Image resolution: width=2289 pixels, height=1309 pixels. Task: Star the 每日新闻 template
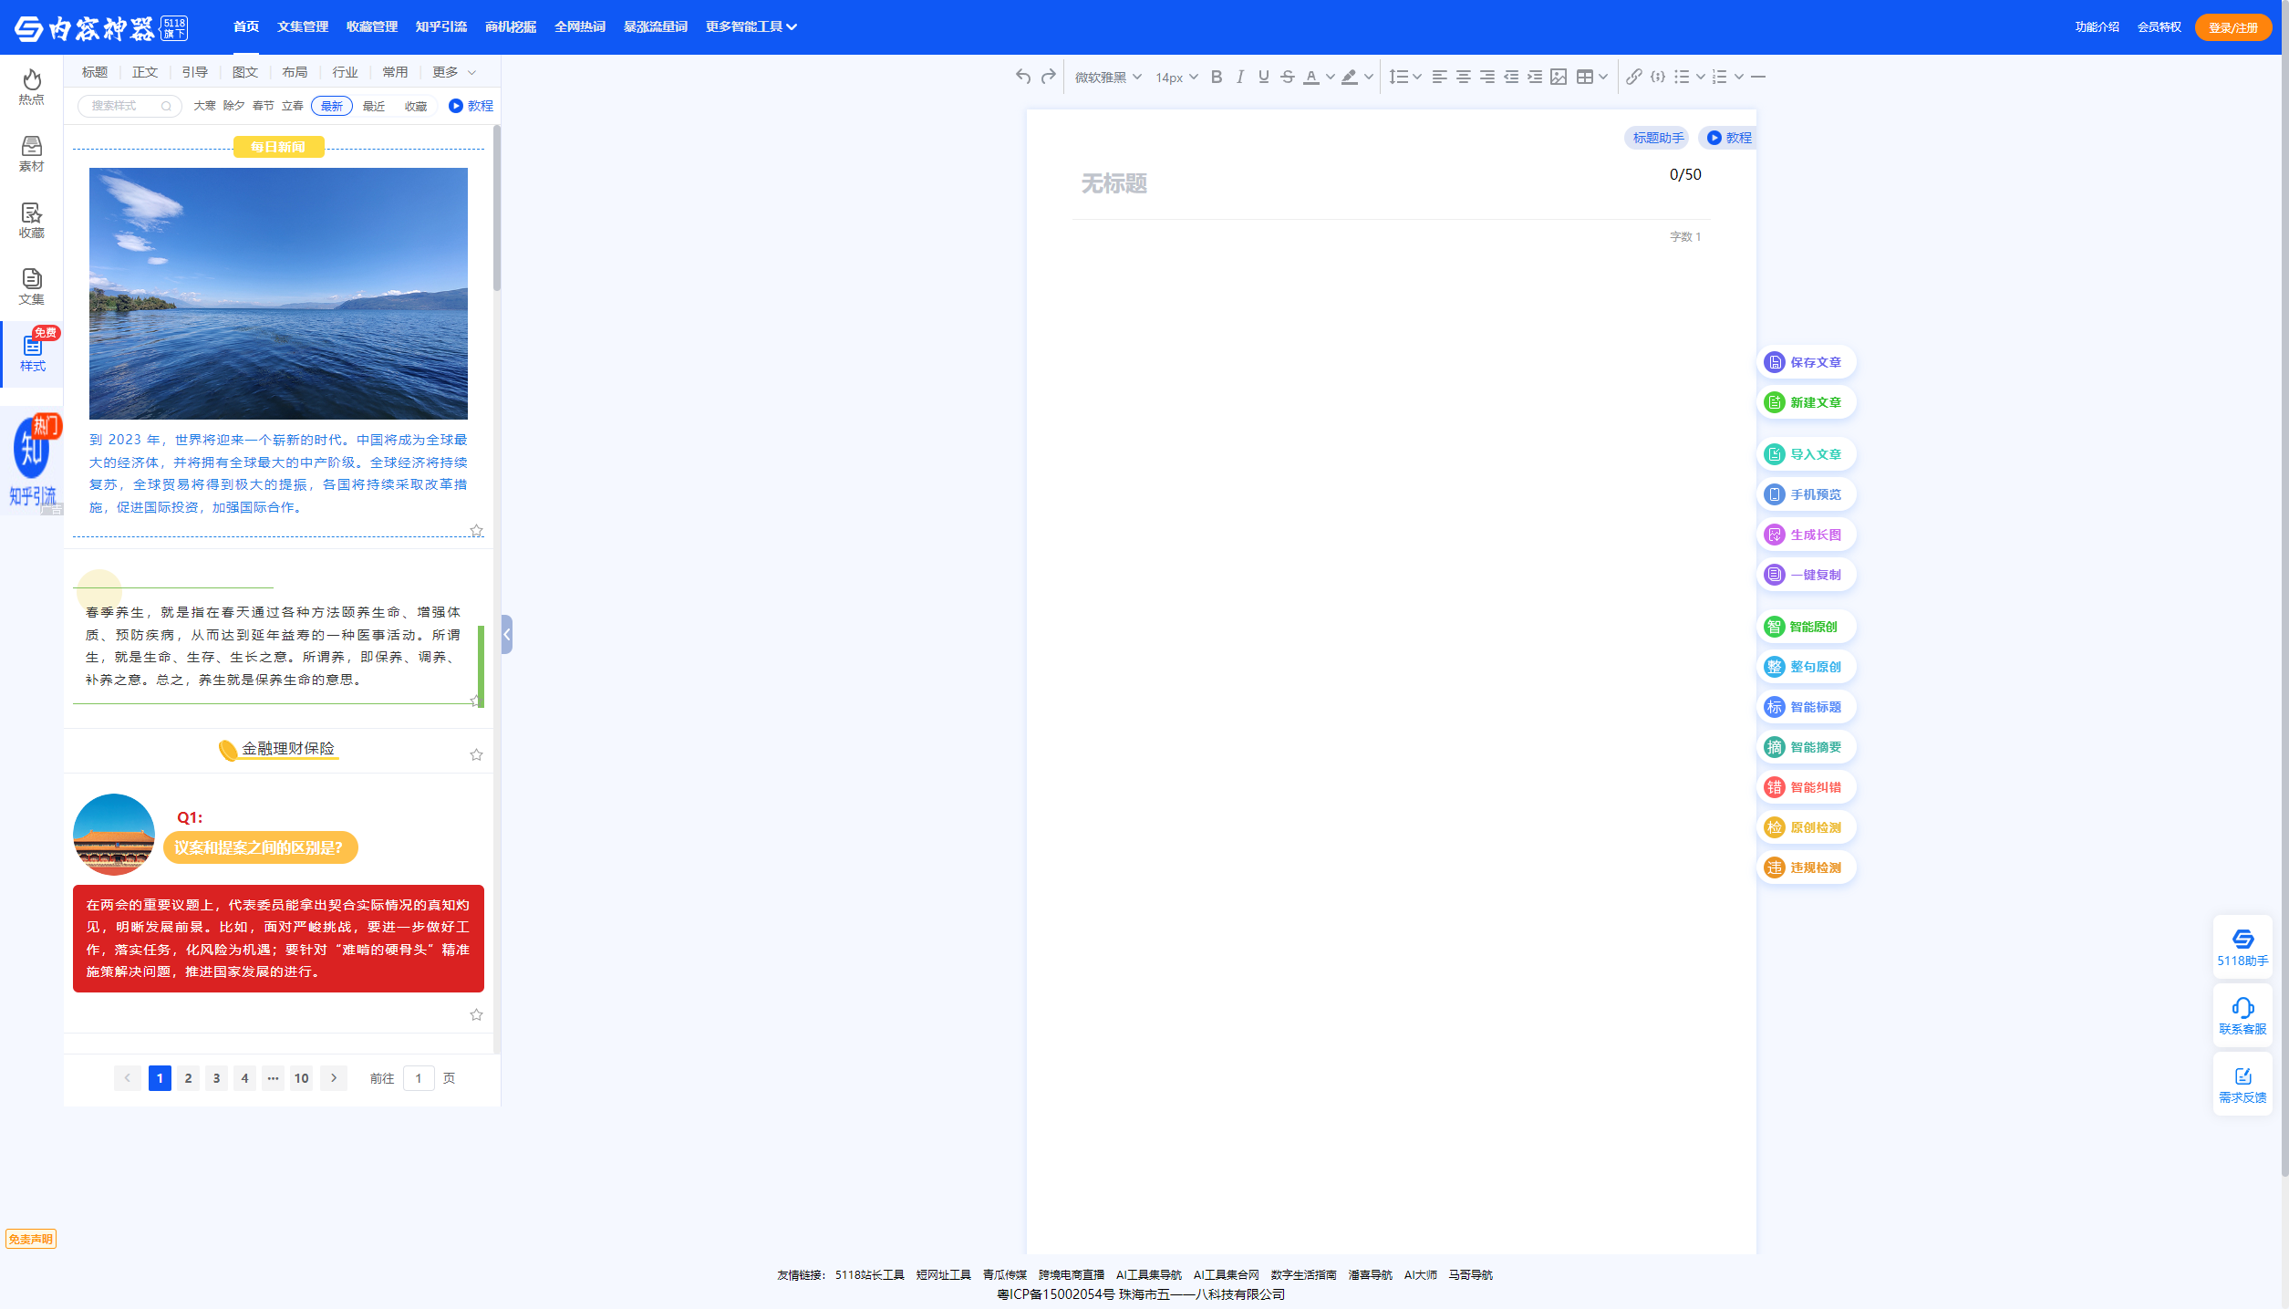[476, 530]
